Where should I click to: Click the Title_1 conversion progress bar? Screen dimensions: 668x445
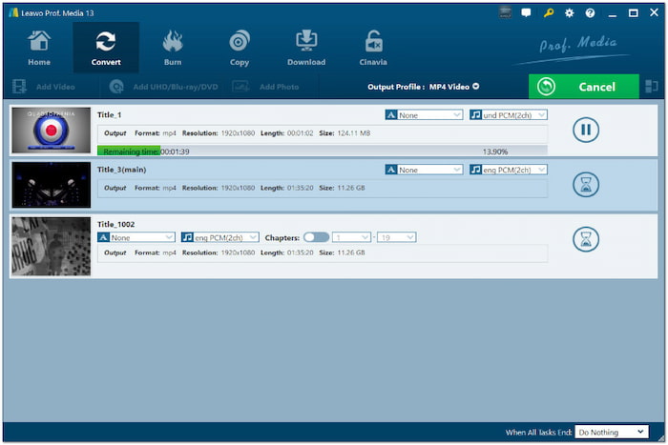pyautogui.click(x=322, y=151)
